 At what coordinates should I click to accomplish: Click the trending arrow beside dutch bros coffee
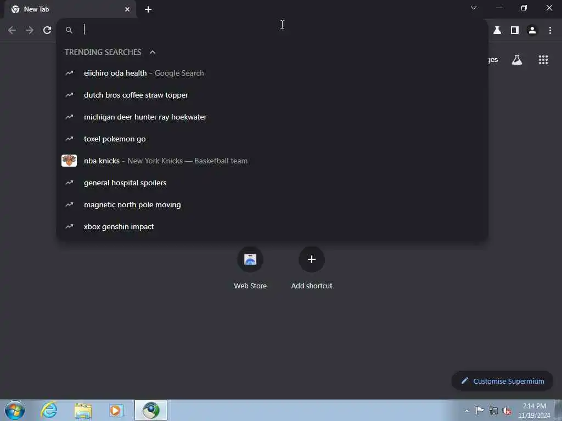pyautogui.click(x=69, y=95)
